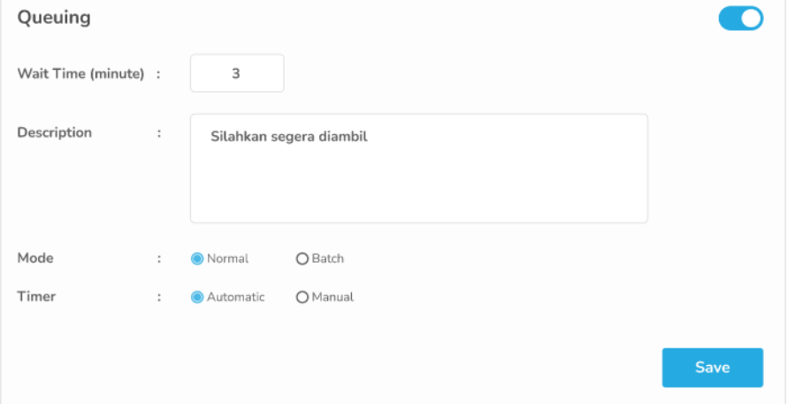The image size is (787, 404).
Task: Click the Wait Time (minute) label
Action: click(80, 74)
